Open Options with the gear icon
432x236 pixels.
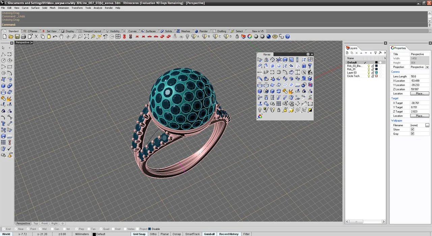(275, 36)
